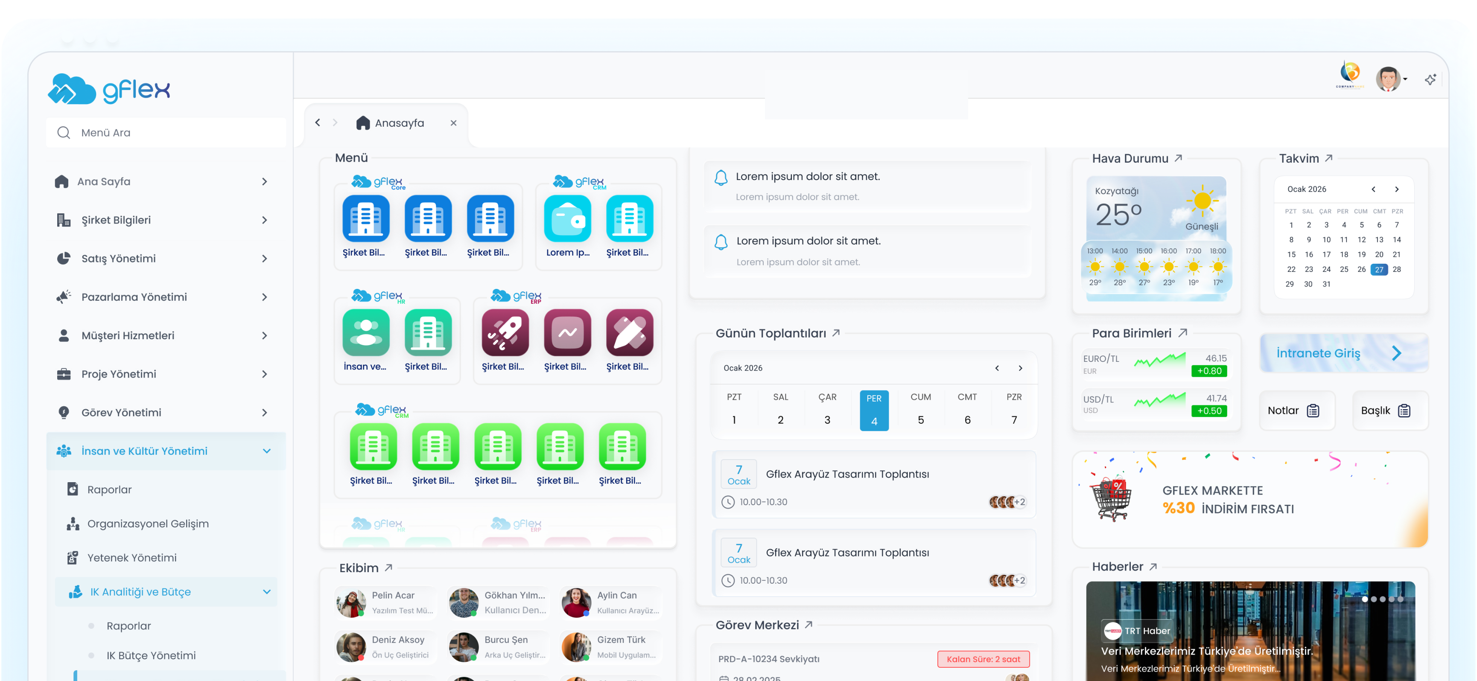The height and width of the screenshot is (681, 1477).
Task: Open the Günün Toplantıları link
Action: pyautogui.click(x=836, y=333)
